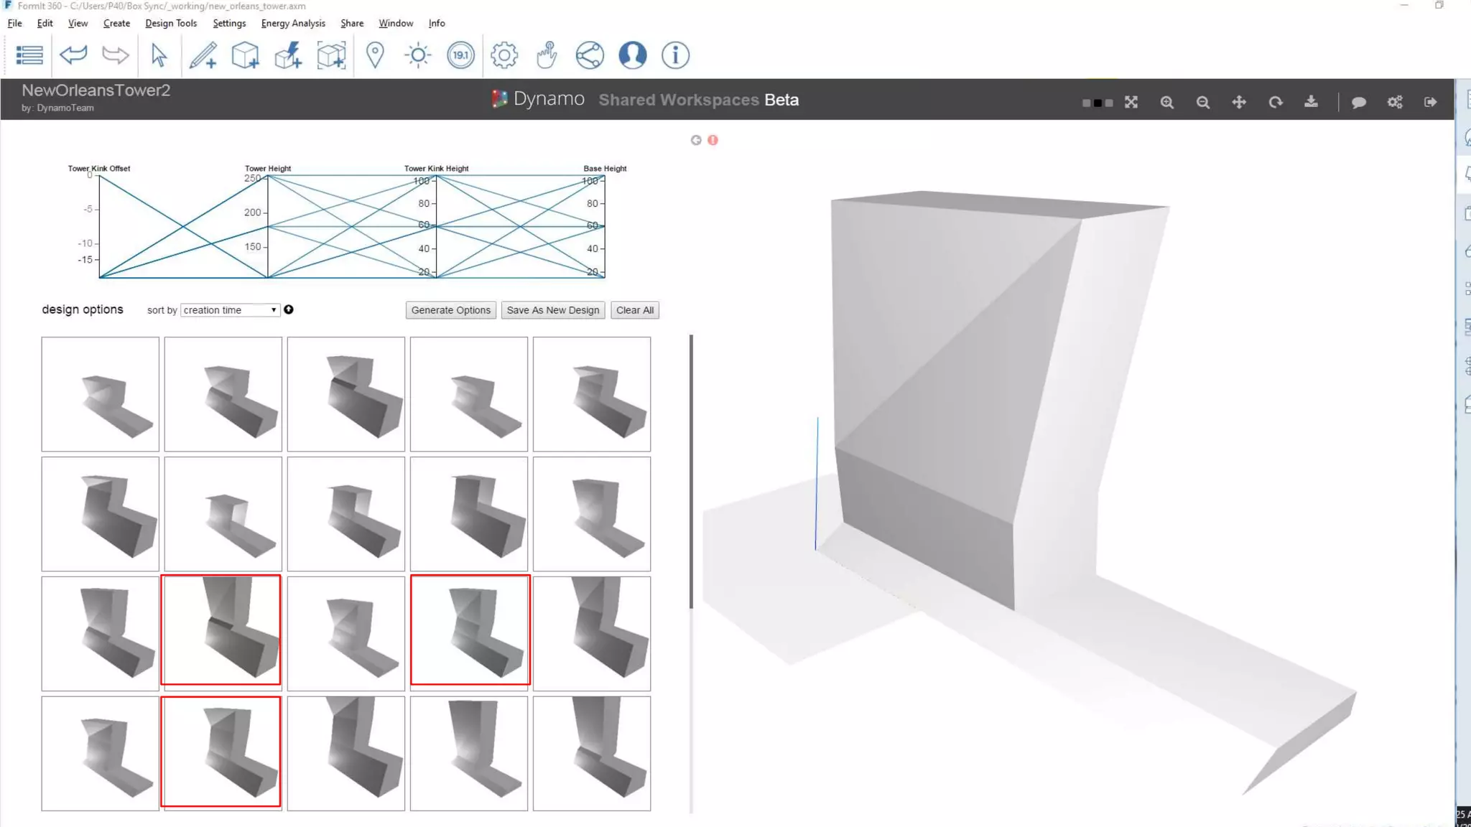
Task: Click the Dynamo download icon
Action: [1311, 102]
